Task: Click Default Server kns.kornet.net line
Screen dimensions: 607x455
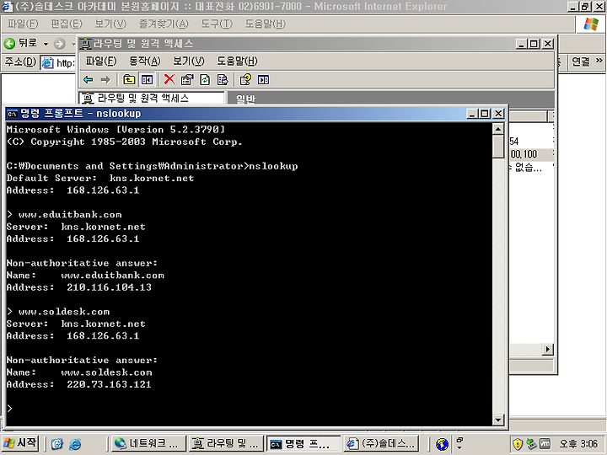Action: coord(100,178)
